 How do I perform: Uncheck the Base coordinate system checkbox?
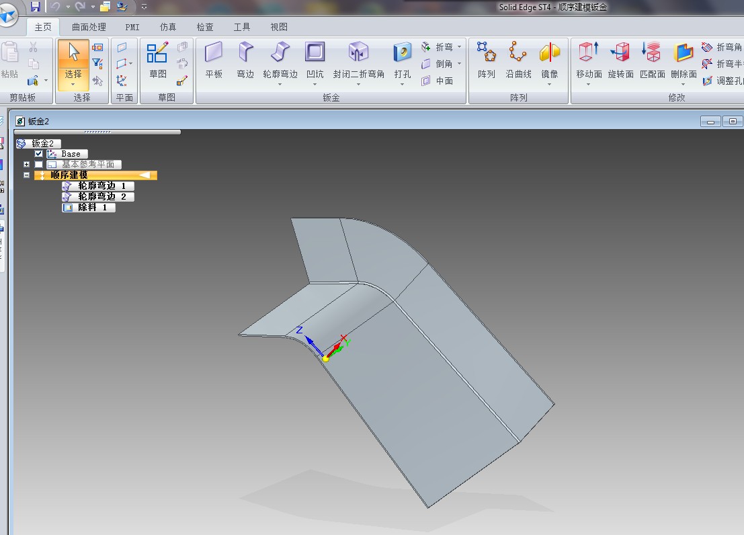(39, 154)
